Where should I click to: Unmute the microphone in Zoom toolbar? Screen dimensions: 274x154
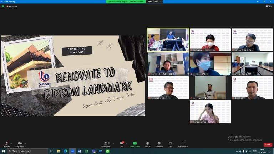[x=6, y=144]
